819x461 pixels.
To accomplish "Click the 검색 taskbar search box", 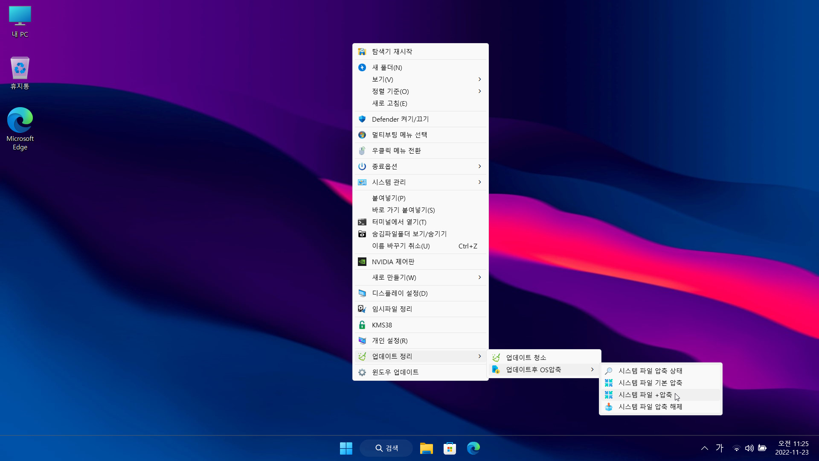I will pyautogui.click(x=386, y=448).
